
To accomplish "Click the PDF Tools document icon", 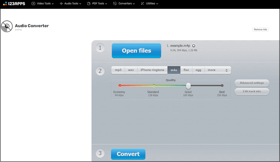I will coord(89,4).
